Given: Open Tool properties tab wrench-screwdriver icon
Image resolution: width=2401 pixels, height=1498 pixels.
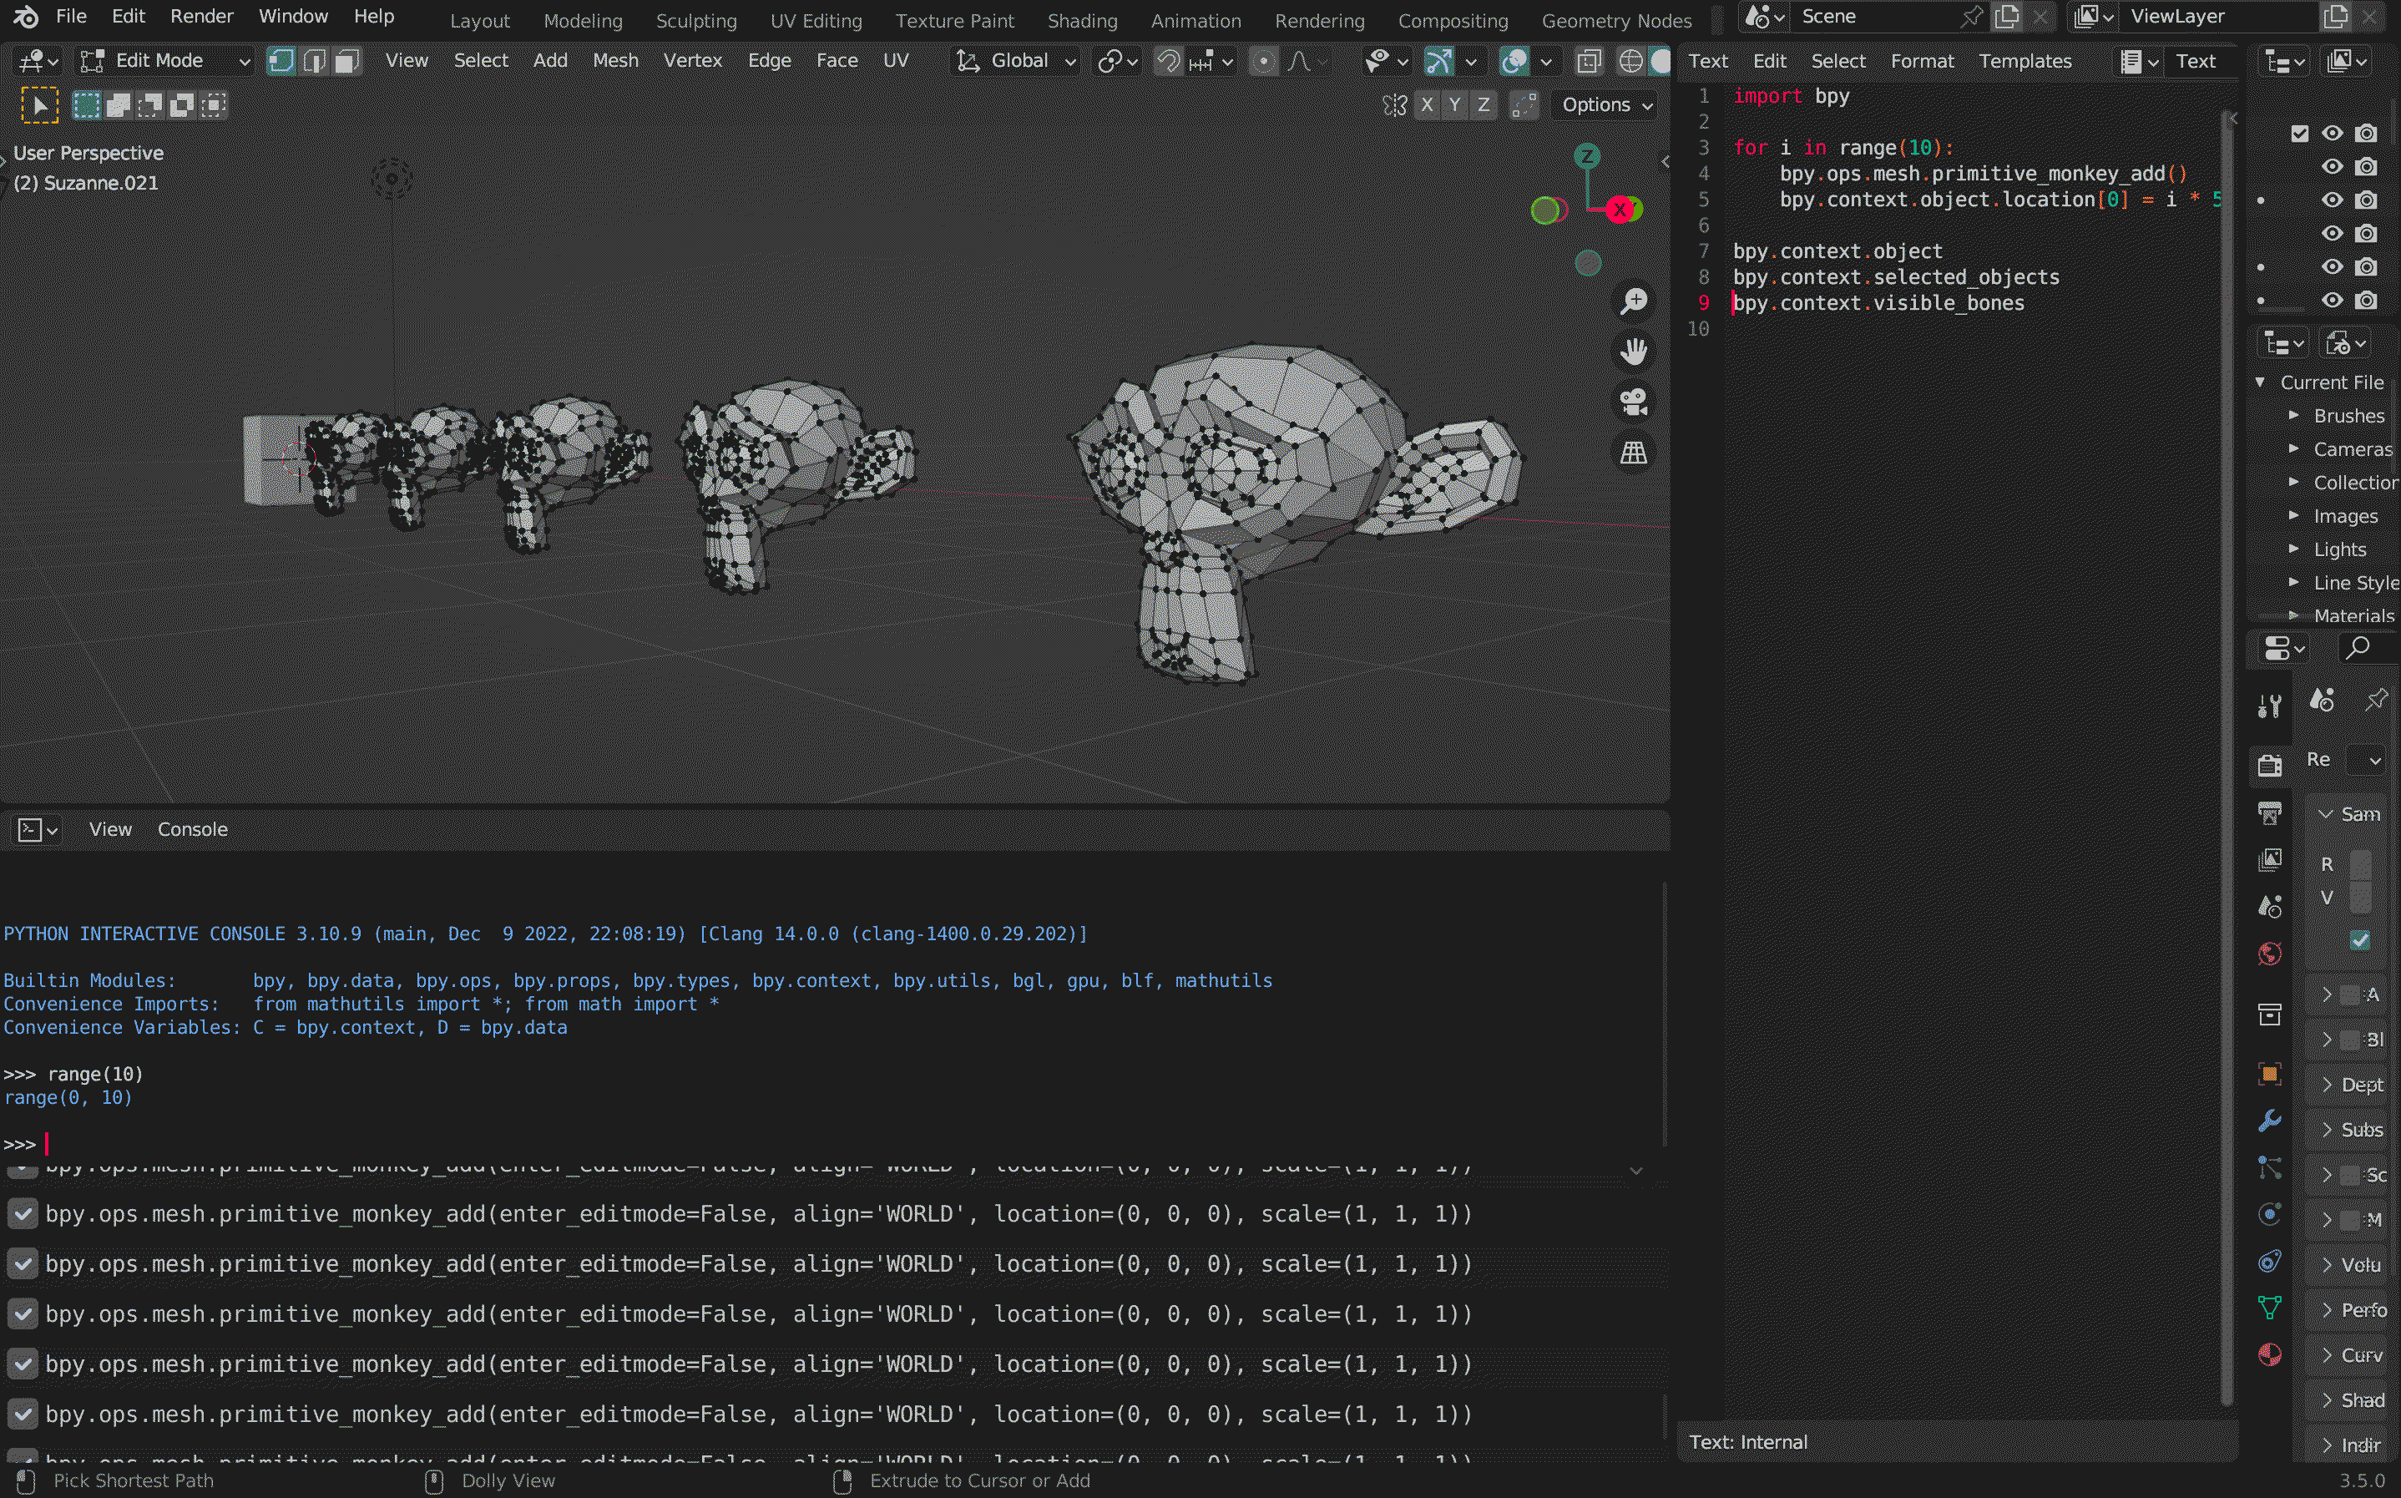Looking at the screenshot, I should tap(2269, 705).
